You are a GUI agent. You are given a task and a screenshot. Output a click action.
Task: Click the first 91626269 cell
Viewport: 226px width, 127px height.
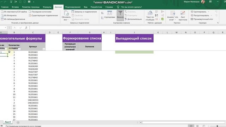33,66
